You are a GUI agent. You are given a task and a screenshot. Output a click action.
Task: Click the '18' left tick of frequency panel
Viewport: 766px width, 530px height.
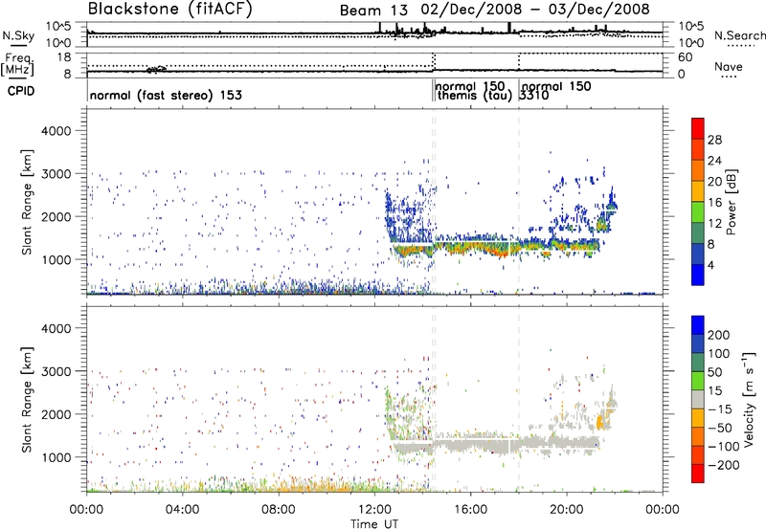pyautogui.click(x=63, y=57)
